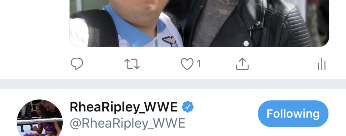
Task: Retweet the post with the arrows icon
Action: [x=132, y=64]
